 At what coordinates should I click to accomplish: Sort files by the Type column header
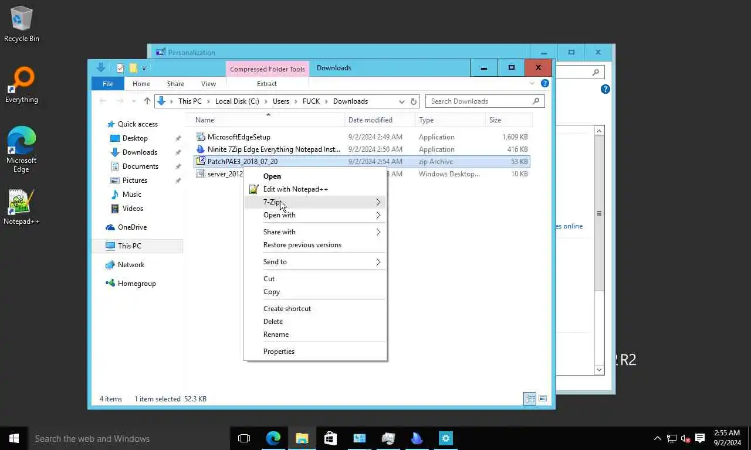coord(451,120)
